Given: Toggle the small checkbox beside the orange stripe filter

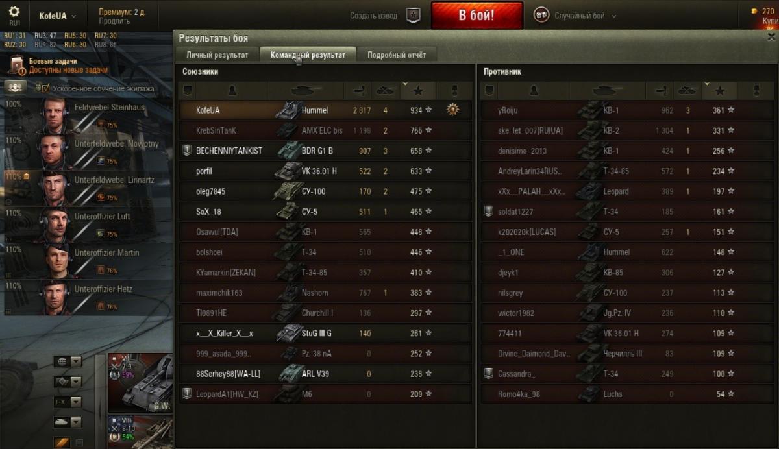Looking at the screenshot, I should [79, 443].
